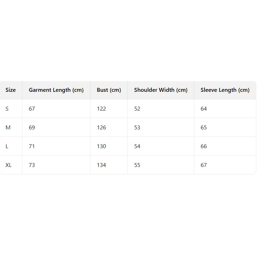Click bust value 134

[x=101, y=165]
